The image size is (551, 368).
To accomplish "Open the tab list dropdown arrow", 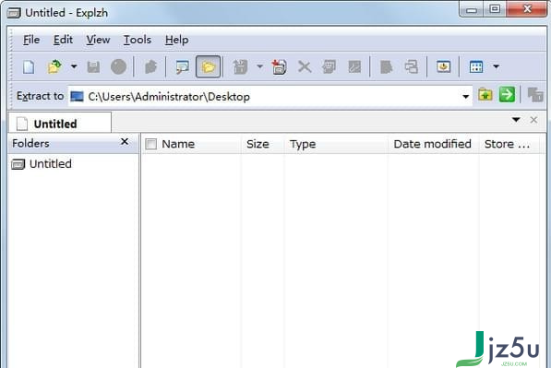I will pos(516,120).
